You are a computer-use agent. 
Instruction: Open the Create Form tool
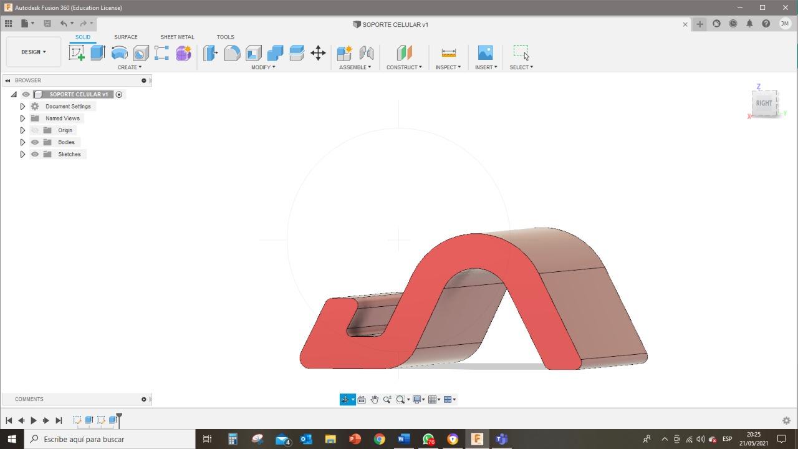(x=183, y=53)
